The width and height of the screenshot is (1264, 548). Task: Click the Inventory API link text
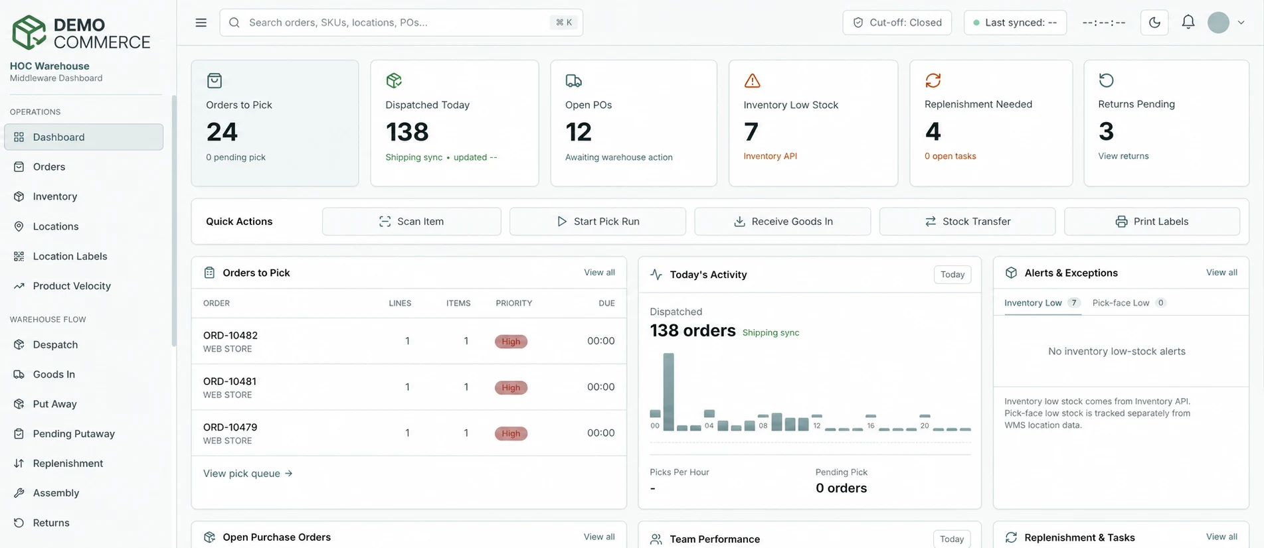coord(770,157)
